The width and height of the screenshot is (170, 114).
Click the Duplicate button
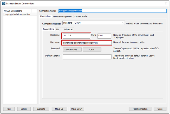[x=41, y=109]
